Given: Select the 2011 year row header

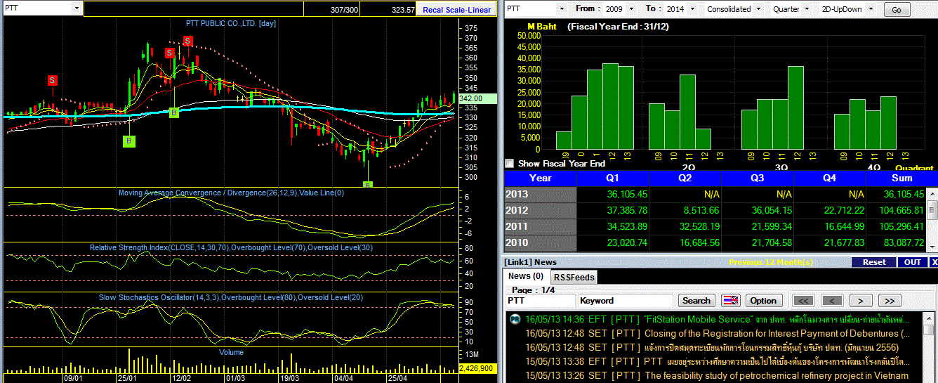Looking at the screenshot, I should pyautogui.click(x=540, y=227).
